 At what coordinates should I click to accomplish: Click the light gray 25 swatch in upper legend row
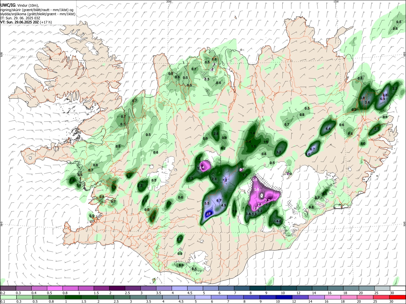(382, 288)
